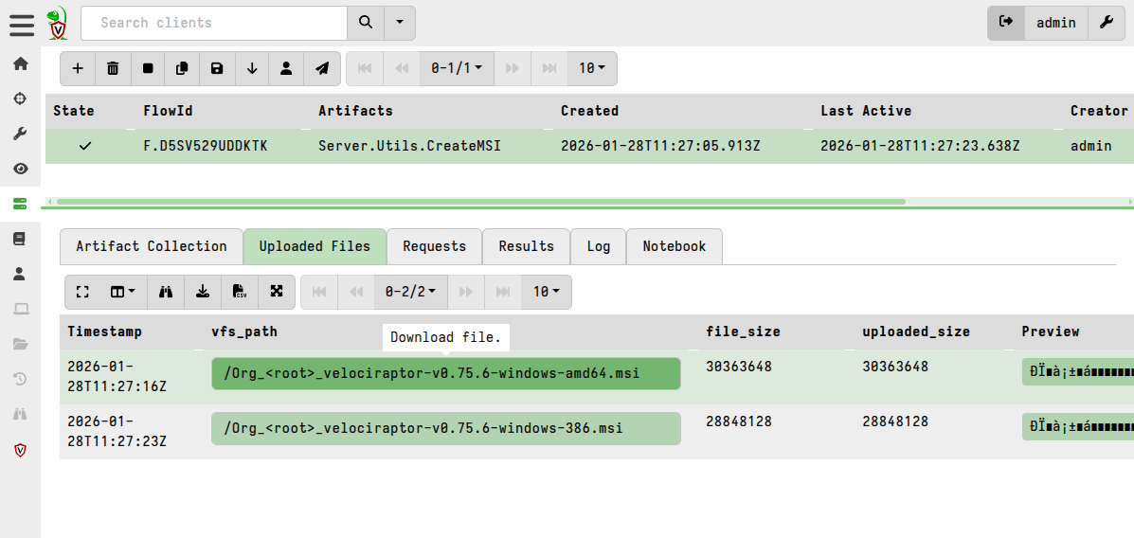
Task: Click the Export CSV icon
Action: [240, 292]
